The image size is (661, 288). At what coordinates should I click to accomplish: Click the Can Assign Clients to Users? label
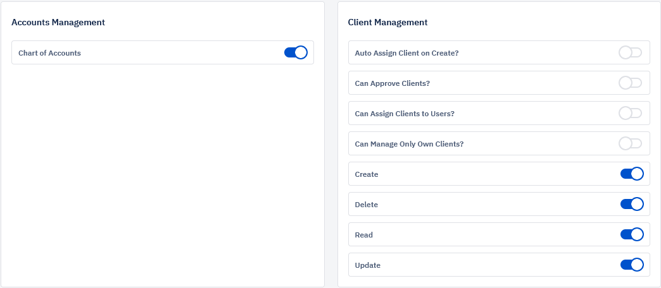coord(405,114)
